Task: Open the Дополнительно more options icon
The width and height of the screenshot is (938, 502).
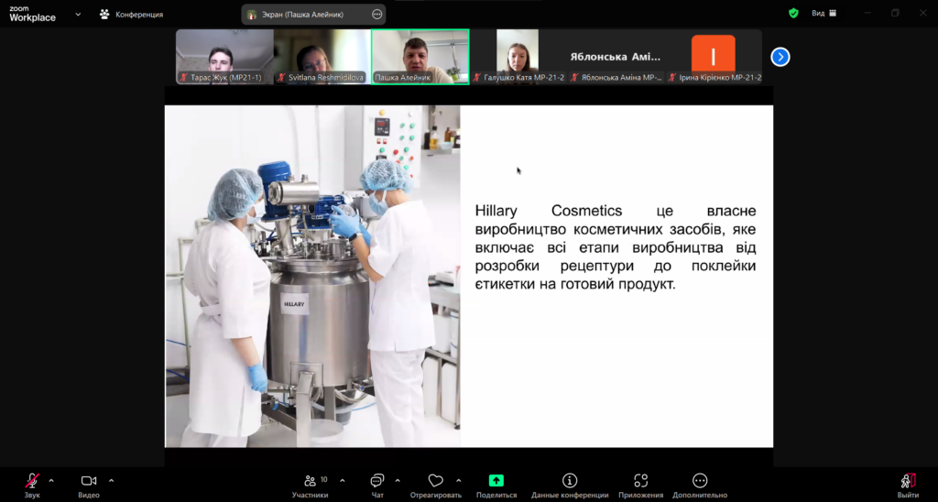Action: coord(700,482)
